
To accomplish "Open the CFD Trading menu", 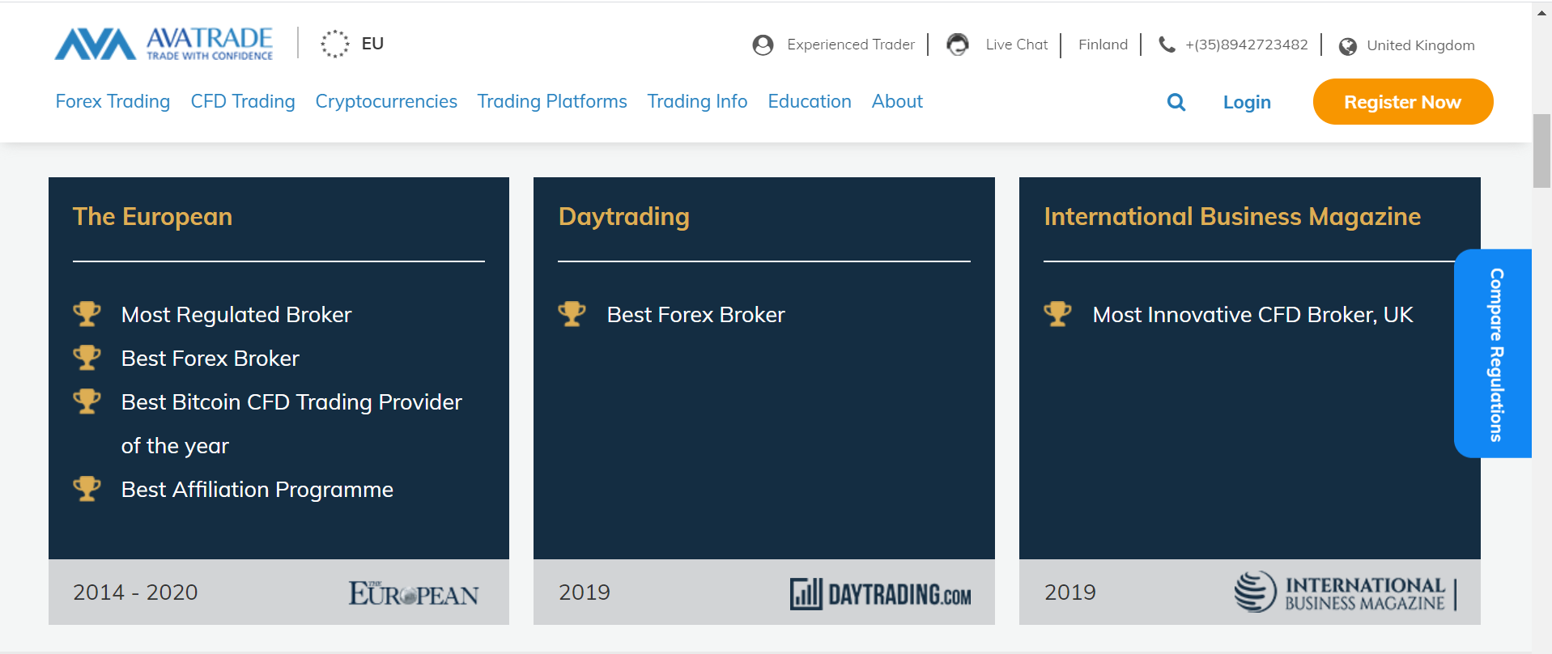I will pyautogui.click(x=243, y=101).
